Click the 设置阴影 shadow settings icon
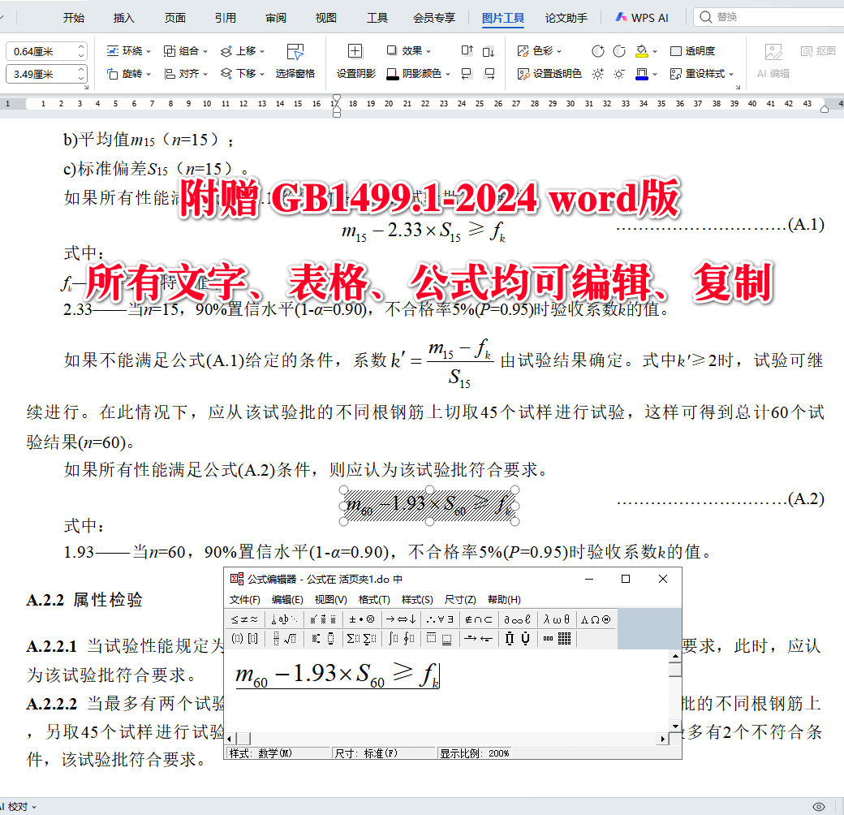The image size is (844, 815). click(355, 51)
